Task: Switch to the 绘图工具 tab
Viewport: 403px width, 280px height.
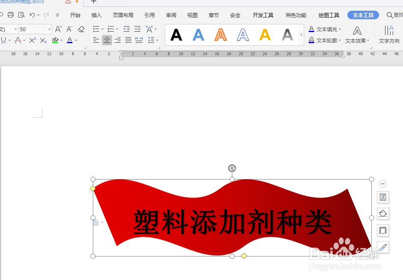Action: [329, 15]
